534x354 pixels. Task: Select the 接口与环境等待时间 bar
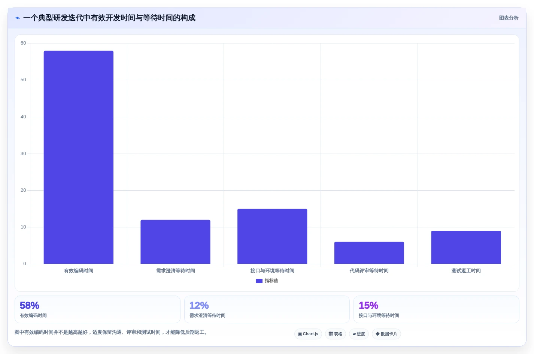tap(272, 236)
